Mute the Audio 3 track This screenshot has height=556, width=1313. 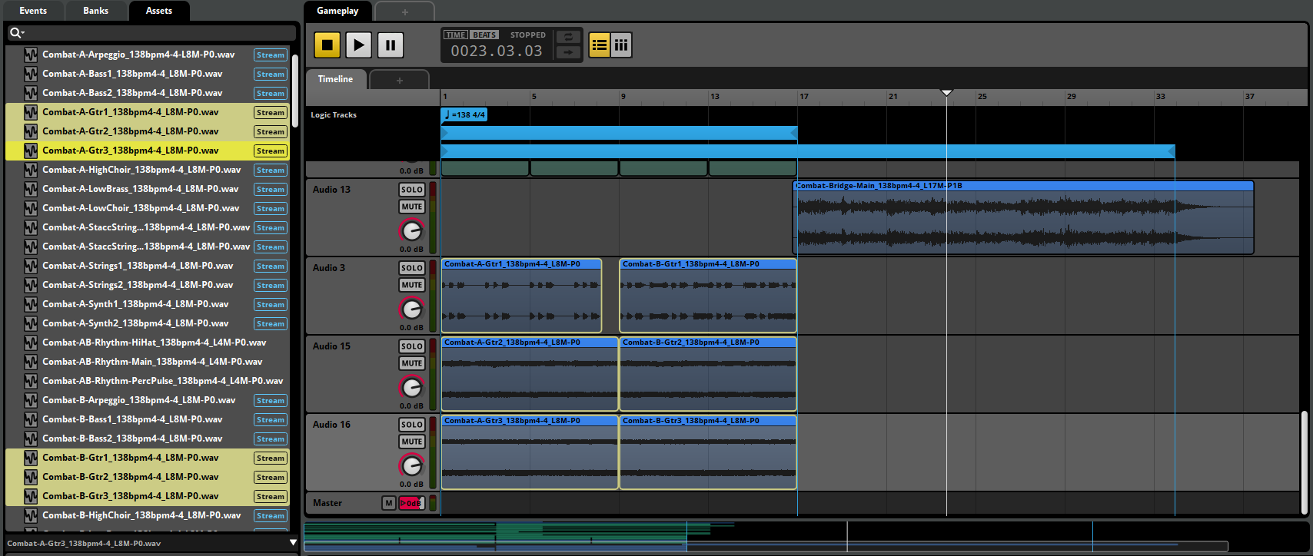tap(412, 285)
